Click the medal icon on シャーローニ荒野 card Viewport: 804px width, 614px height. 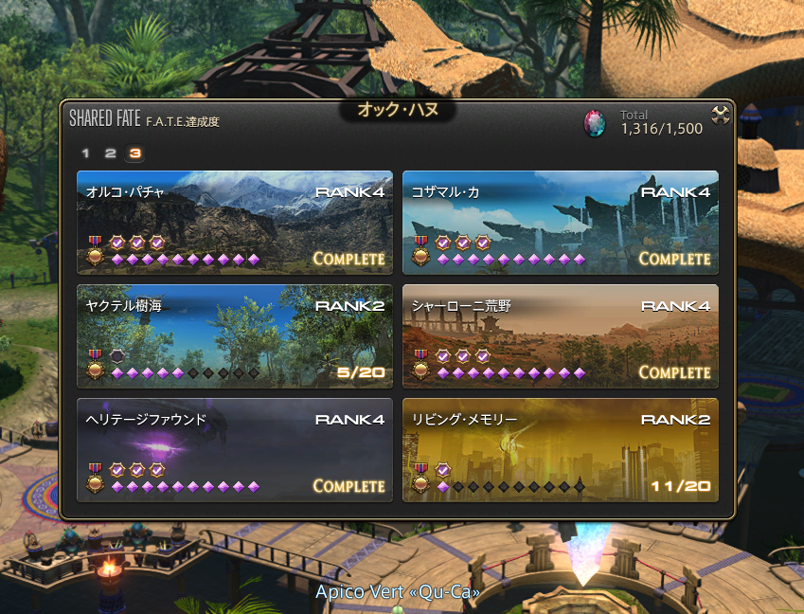click(x=420, y=364)
